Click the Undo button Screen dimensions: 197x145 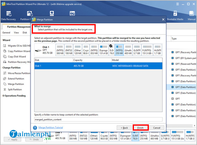pyautogui.click(x=34, y=139)
